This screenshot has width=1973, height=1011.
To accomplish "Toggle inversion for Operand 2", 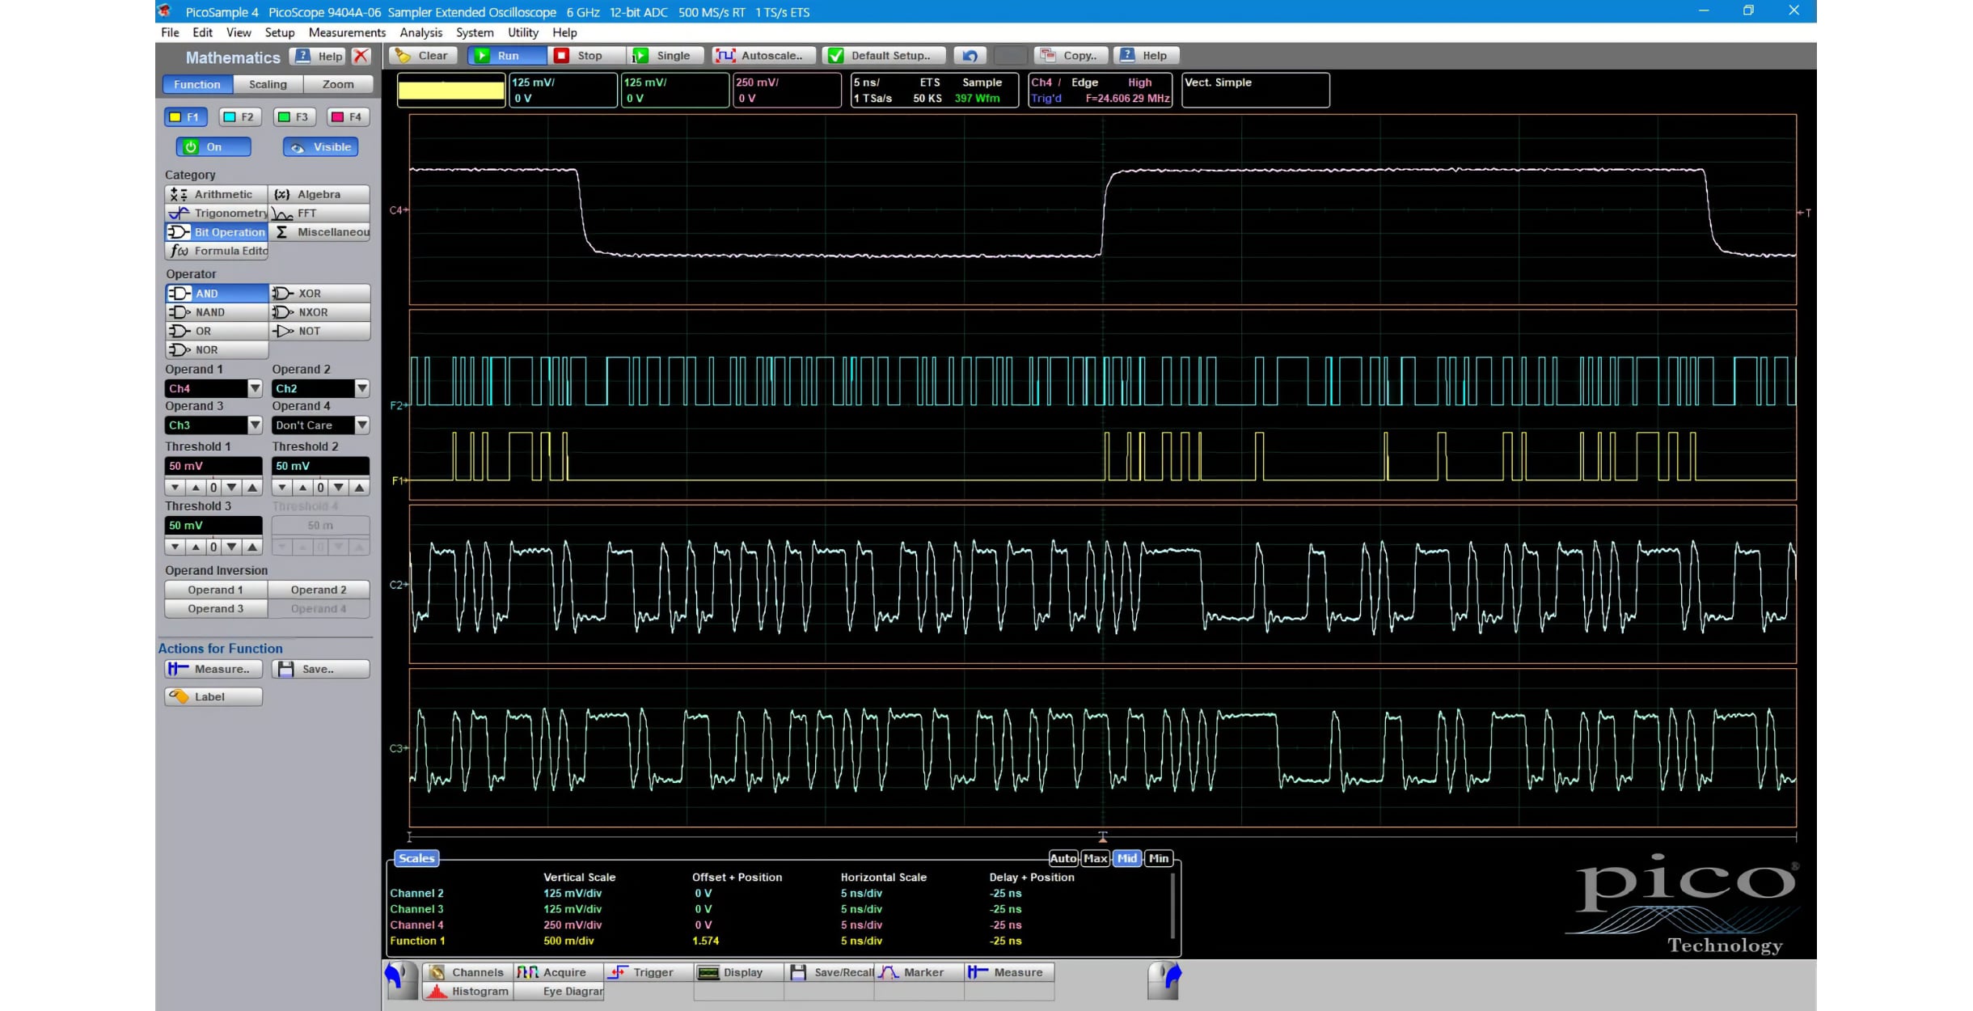I will (x=319, y=590).
